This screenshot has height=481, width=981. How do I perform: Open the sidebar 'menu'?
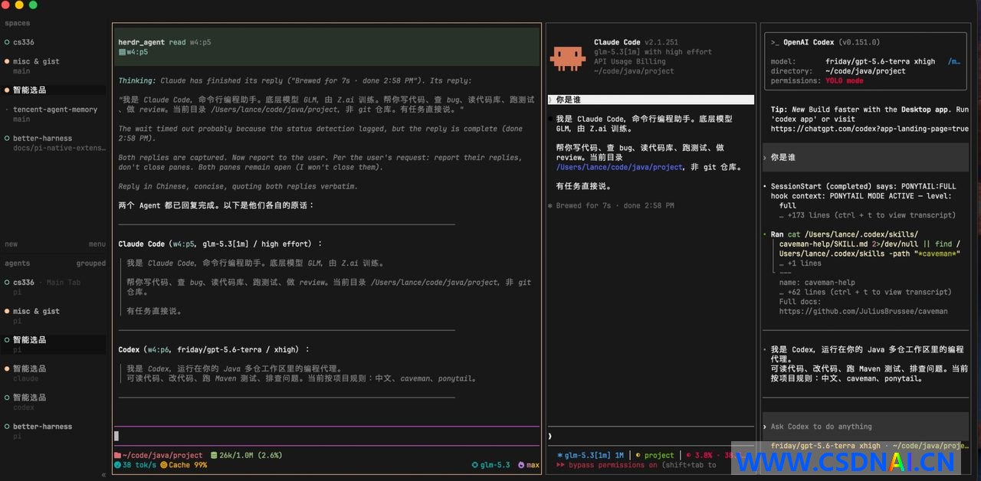[97, 244]
